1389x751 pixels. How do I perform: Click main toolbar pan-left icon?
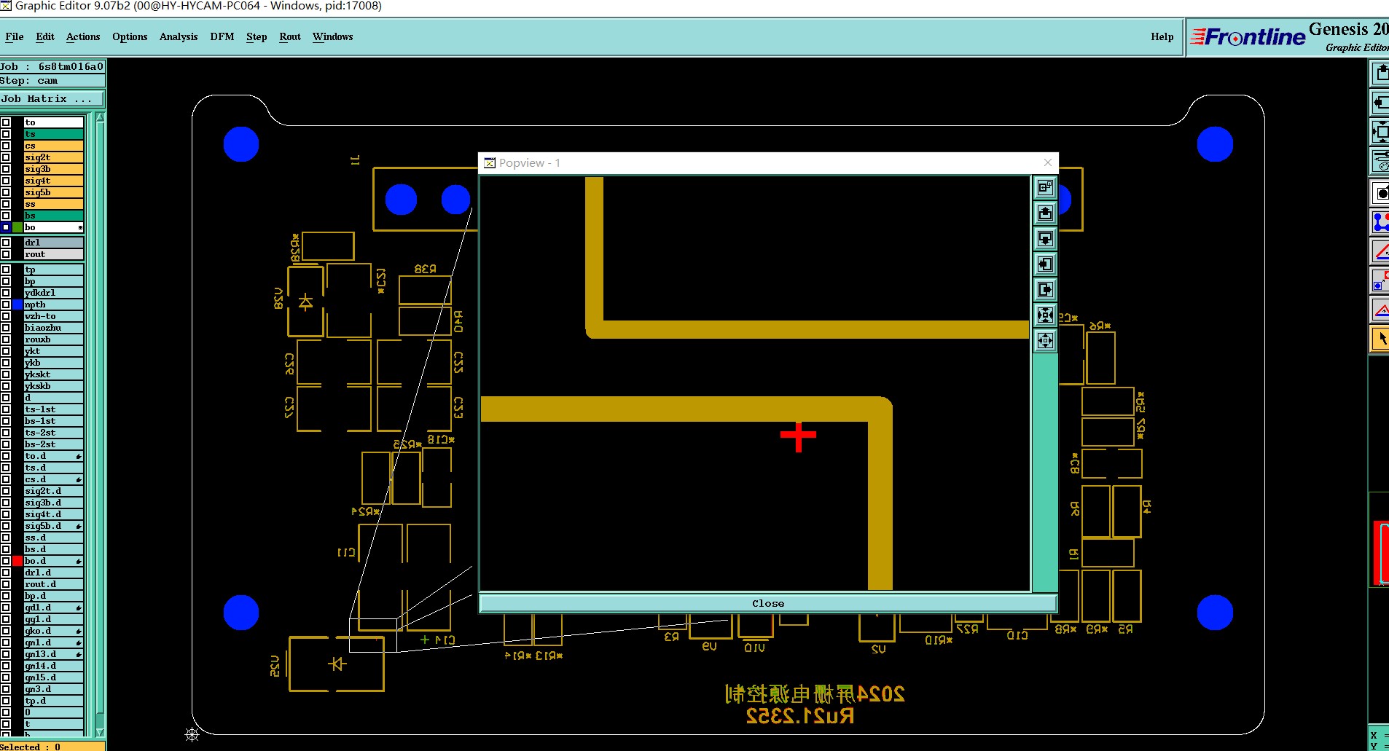[1380, 101]
